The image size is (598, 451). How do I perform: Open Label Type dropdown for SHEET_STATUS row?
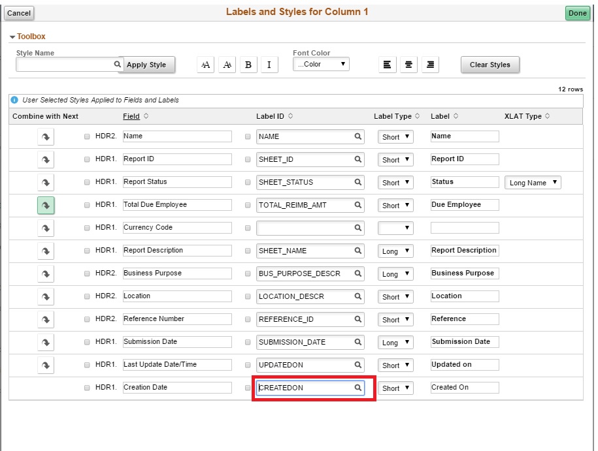coord(395,183)
